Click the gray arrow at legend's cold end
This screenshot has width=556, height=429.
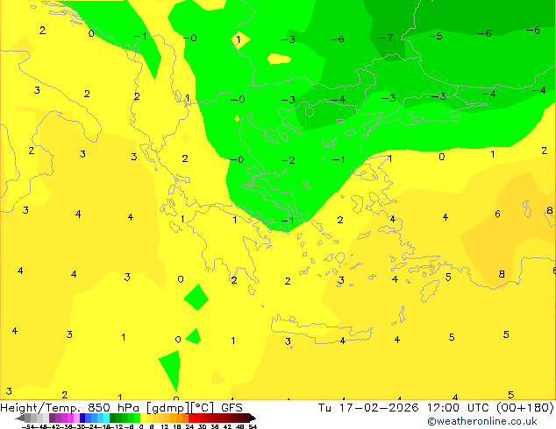point(20,418)
